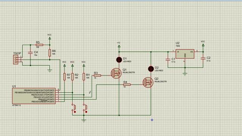This screenshot has width=242, height=136.
Task: Click the U1 reference label
Action: [14, 86]
